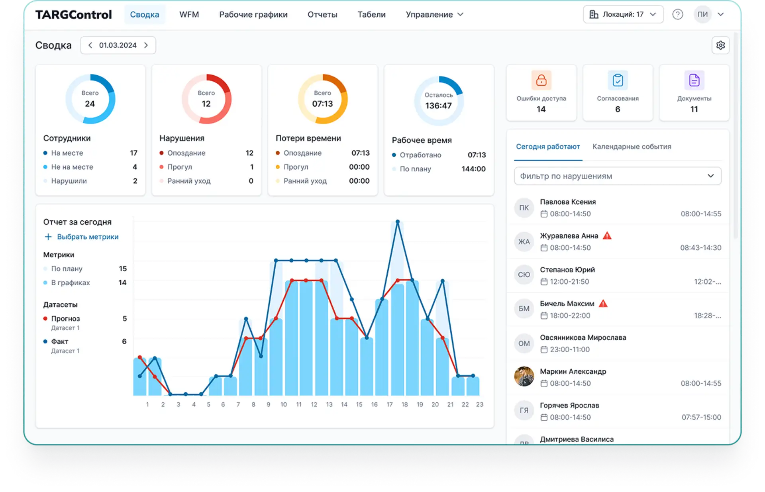Image resolution: width=765 pixels, height=492 pixels.
Task: Click Маркин Александр's profile photo
Action: (524, 376)
